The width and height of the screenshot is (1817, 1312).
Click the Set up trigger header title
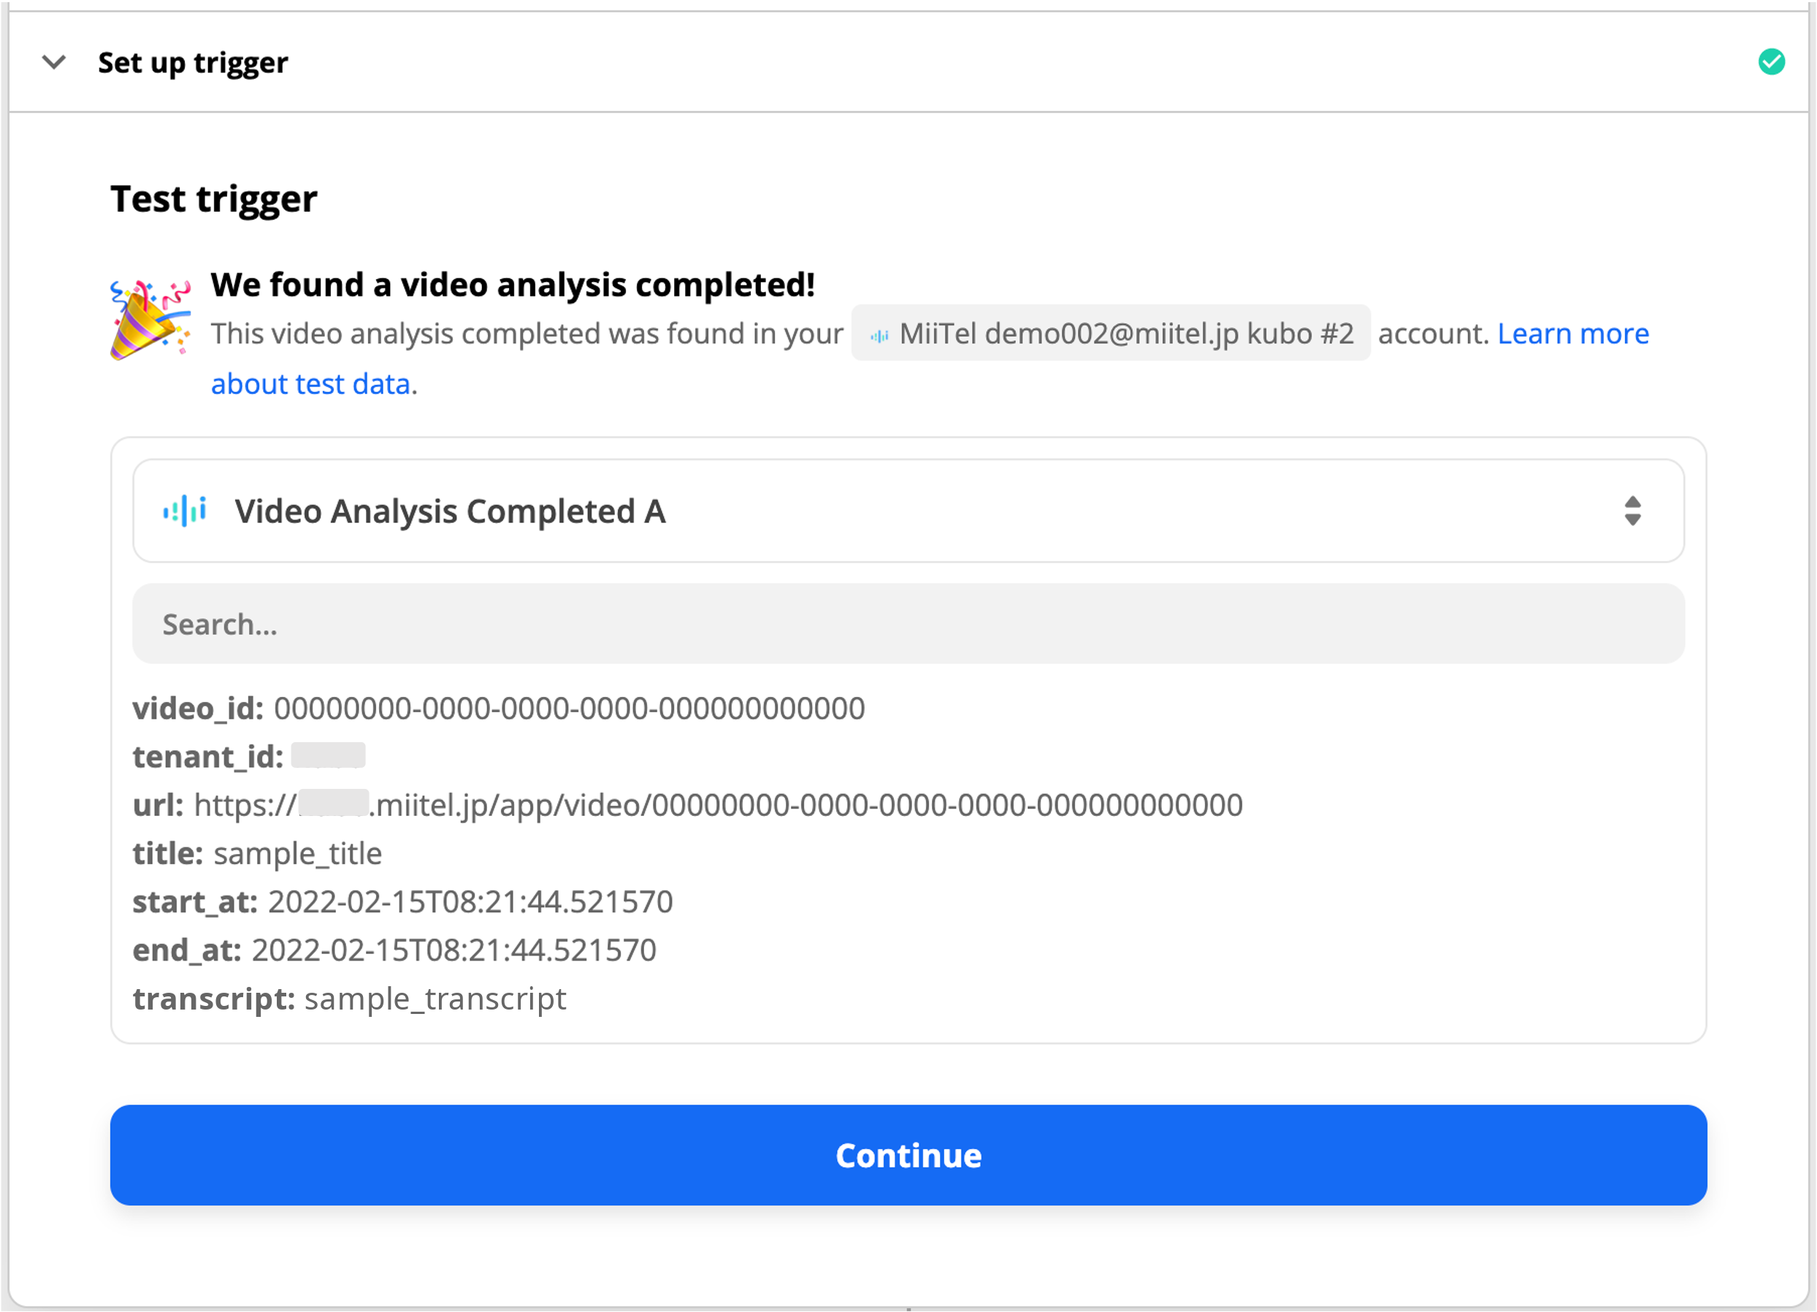[193, 63]
